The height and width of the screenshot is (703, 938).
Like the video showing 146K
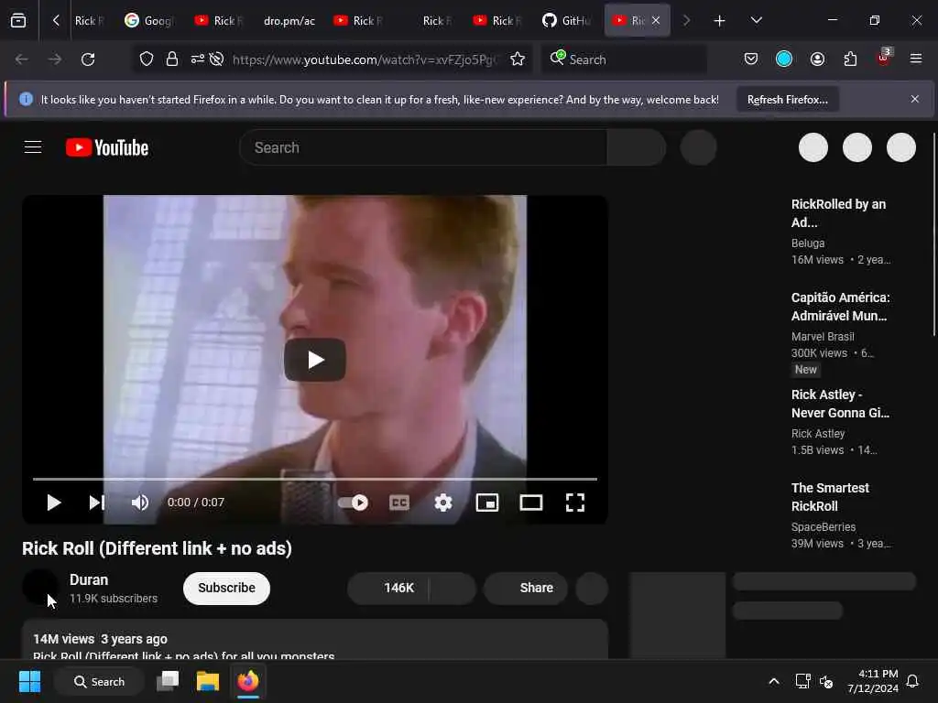tap(388, 589)
